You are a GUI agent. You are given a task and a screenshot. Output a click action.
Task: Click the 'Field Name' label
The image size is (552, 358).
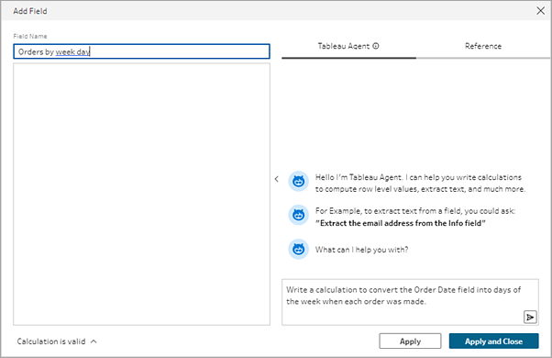(30, 37)
